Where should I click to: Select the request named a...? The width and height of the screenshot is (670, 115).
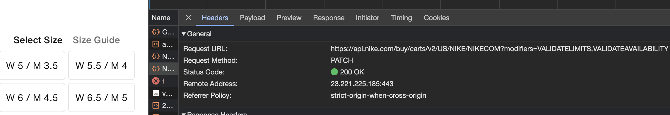pyautogui.click(x=163, y=44)
